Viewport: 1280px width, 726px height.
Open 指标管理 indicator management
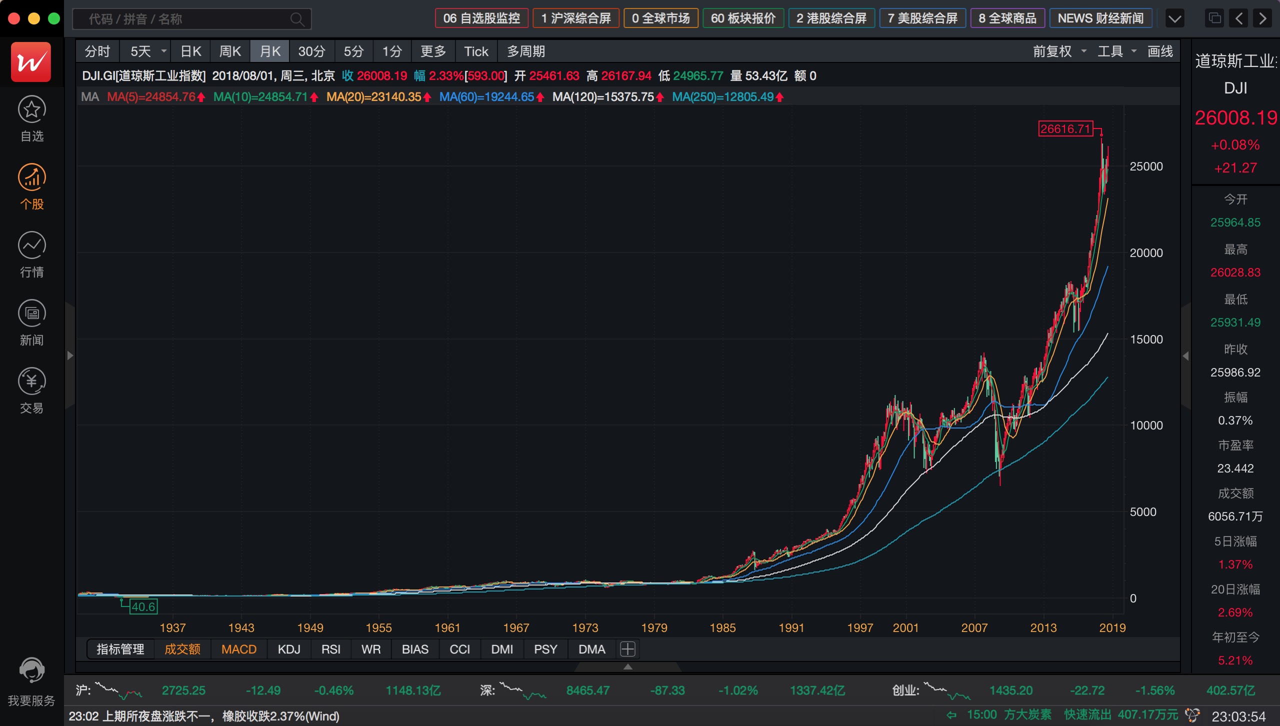coord(120,649)
